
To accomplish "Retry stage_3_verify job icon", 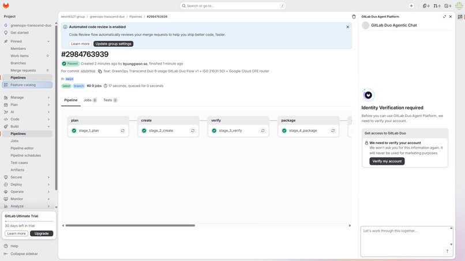I will [262, 131].
